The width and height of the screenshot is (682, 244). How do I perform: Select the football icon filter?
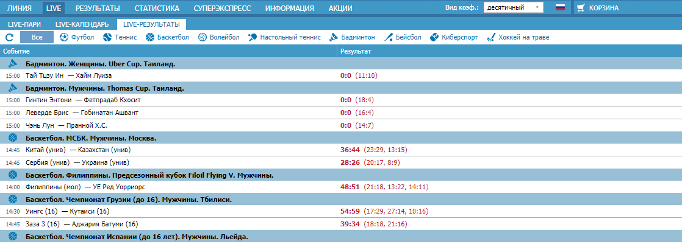64,37
